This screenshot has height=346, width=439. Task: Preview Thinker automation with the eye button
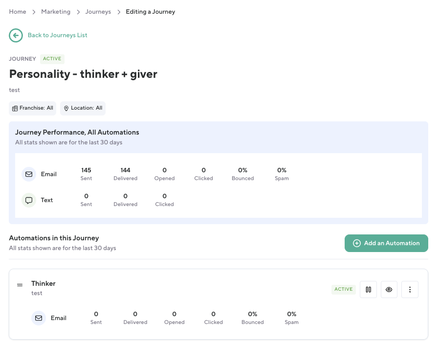click(389, 289)
